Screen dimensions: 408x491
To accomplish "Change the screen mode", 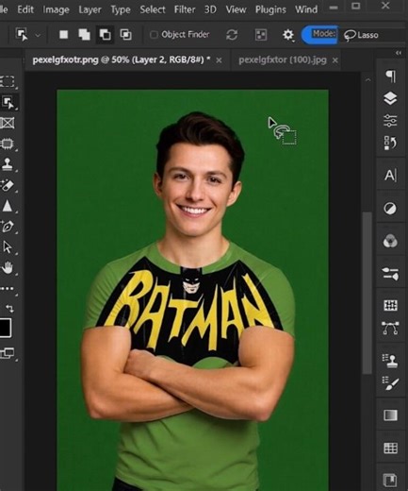I will coord(8,353).
